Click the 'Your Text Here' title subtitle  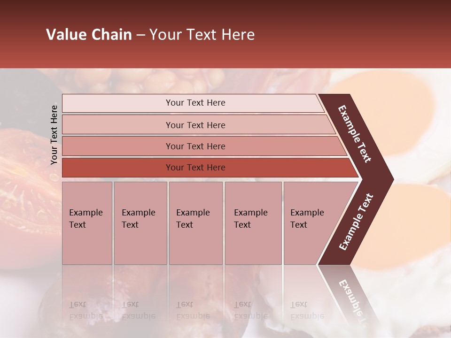(202, 34)
